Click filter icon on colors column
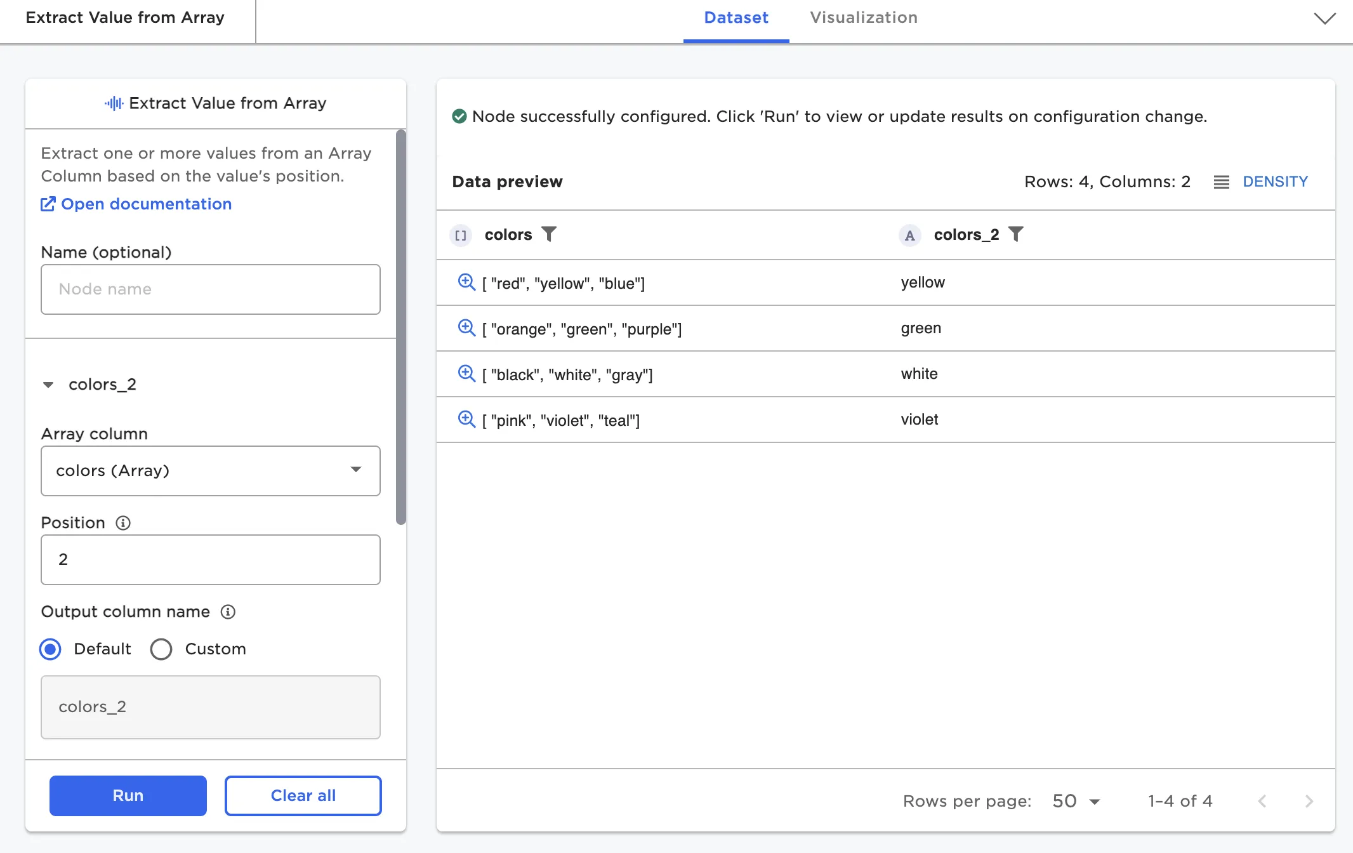 click(549, 234)
